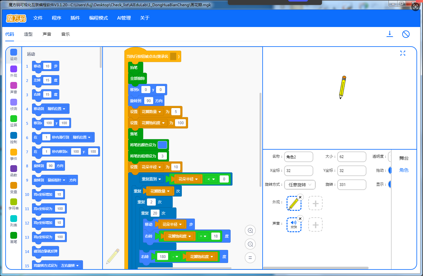Open the 旋转方式 任意旋转 dropdown
The height and width of the screenshot is (276, 423).
tap(300, 185)
